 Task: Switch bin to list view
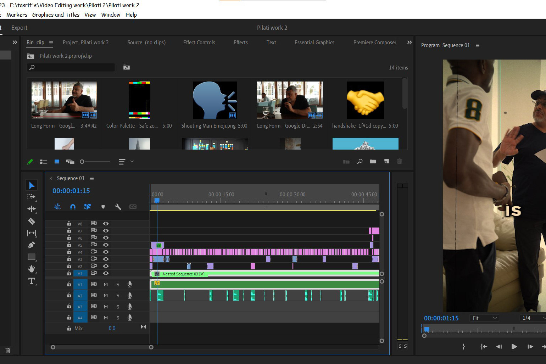(x=44, y=162)
